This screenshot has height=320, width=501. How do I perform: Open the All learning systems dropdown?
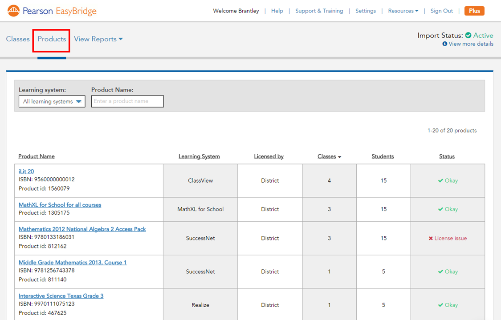click(52, 101)
